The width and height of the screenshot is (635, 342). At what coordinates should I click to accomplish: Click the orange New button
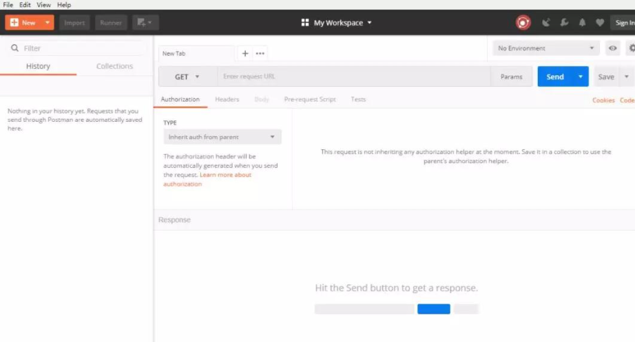(23, 23)
